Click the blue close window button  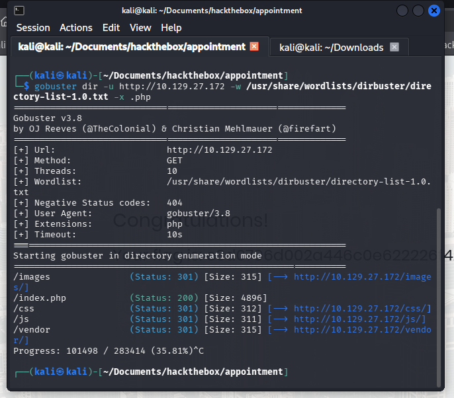point(433,11)
